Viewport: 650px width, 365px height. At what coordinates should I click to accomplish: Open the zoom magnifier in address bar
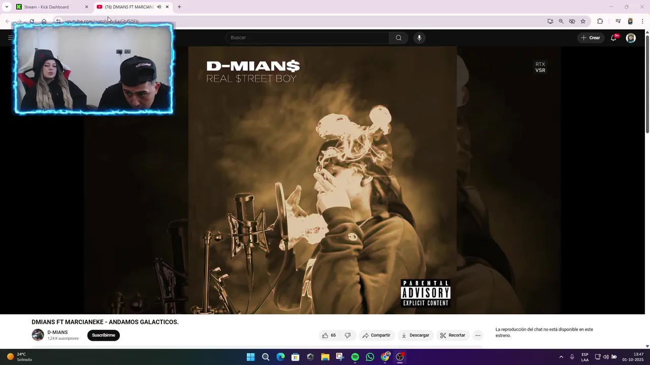[561, 21]
